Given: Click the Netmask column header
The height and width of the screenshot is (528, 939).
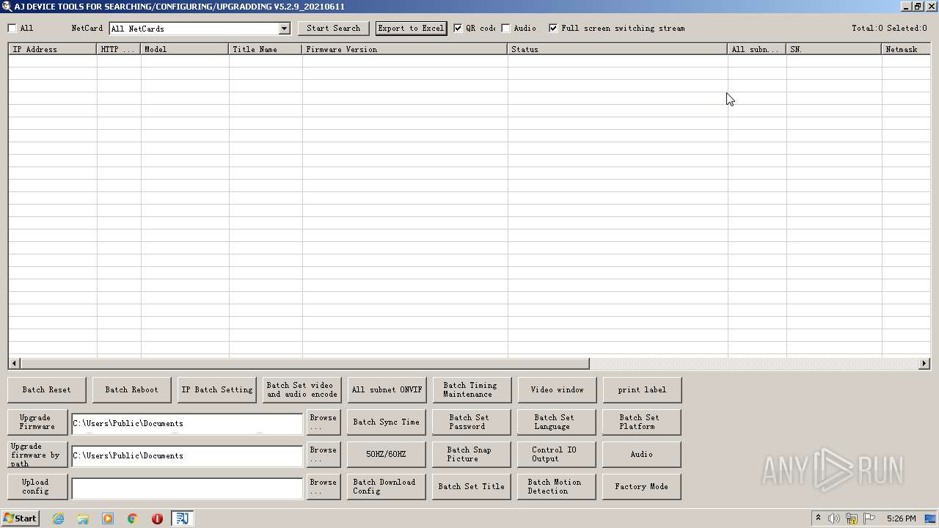Looking at the screenshot, I should (906, 49).
